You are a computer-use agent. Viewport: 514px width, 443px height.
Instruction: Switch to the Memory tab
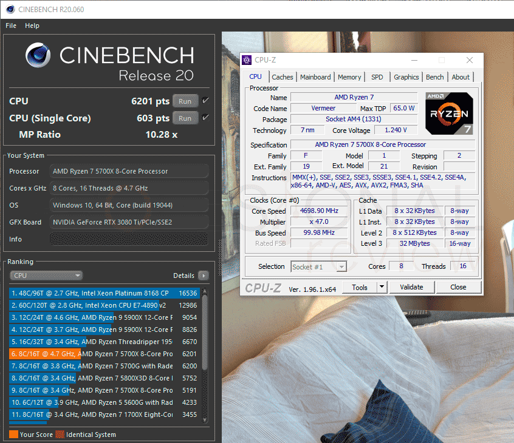pyautogui.click(x=349, y=77)
